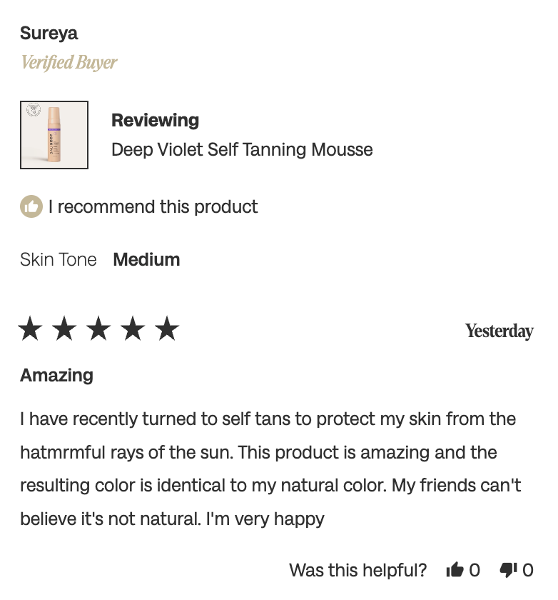The image size is (558, 600).
Task: Click the Yesterday review date
Action: pos(499,331)
